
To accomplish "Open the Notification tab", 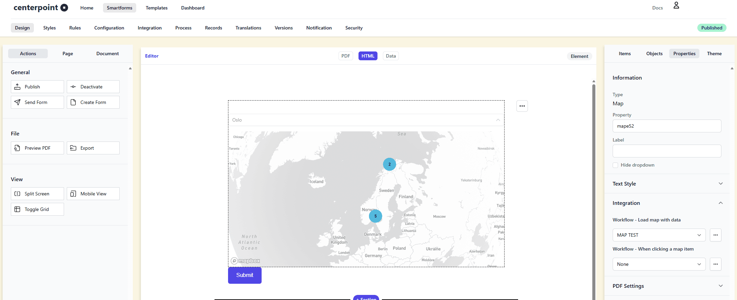I will [319, 28].
